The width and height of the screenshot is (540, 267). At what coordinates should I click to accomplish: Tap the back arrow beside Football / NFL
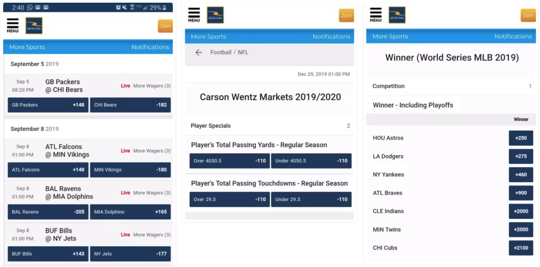click(x=198, y=53)
